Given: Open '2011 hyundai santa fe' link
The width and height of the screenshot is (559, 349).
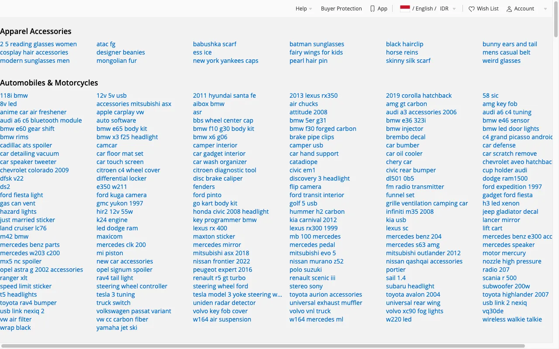Looking at the screenshot, I should coord(224,96).
